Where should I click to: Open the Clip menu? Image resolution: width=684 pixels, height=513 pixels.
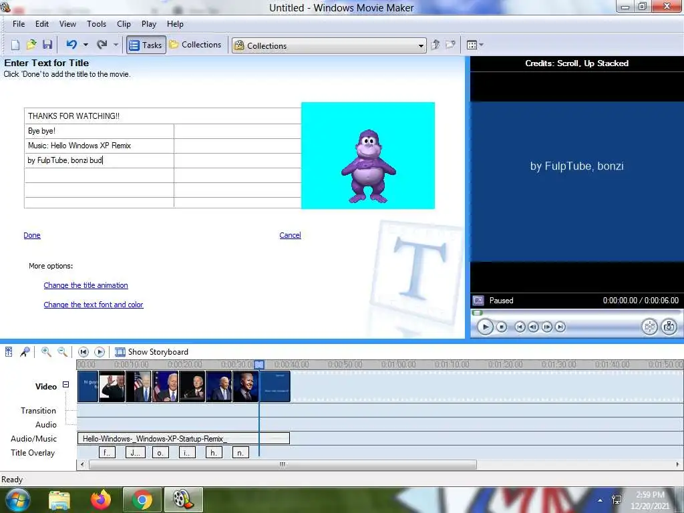tap(124, 24)
